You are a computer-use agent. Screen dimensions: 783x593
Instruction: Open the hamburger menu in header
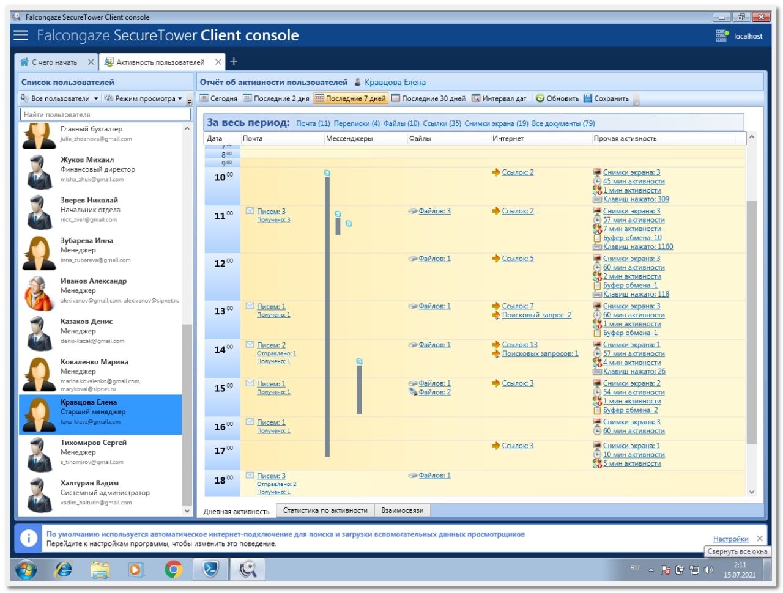point(21,35)
